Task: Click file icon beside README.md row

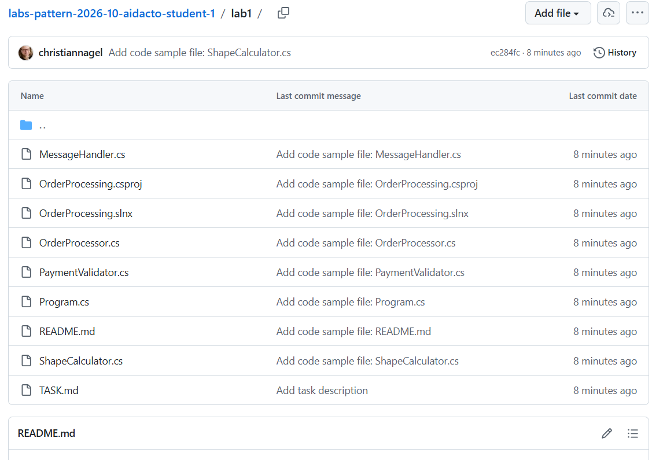Action: (26, 331)
